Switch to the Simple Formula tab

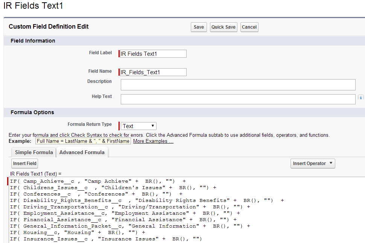(33, 152)
